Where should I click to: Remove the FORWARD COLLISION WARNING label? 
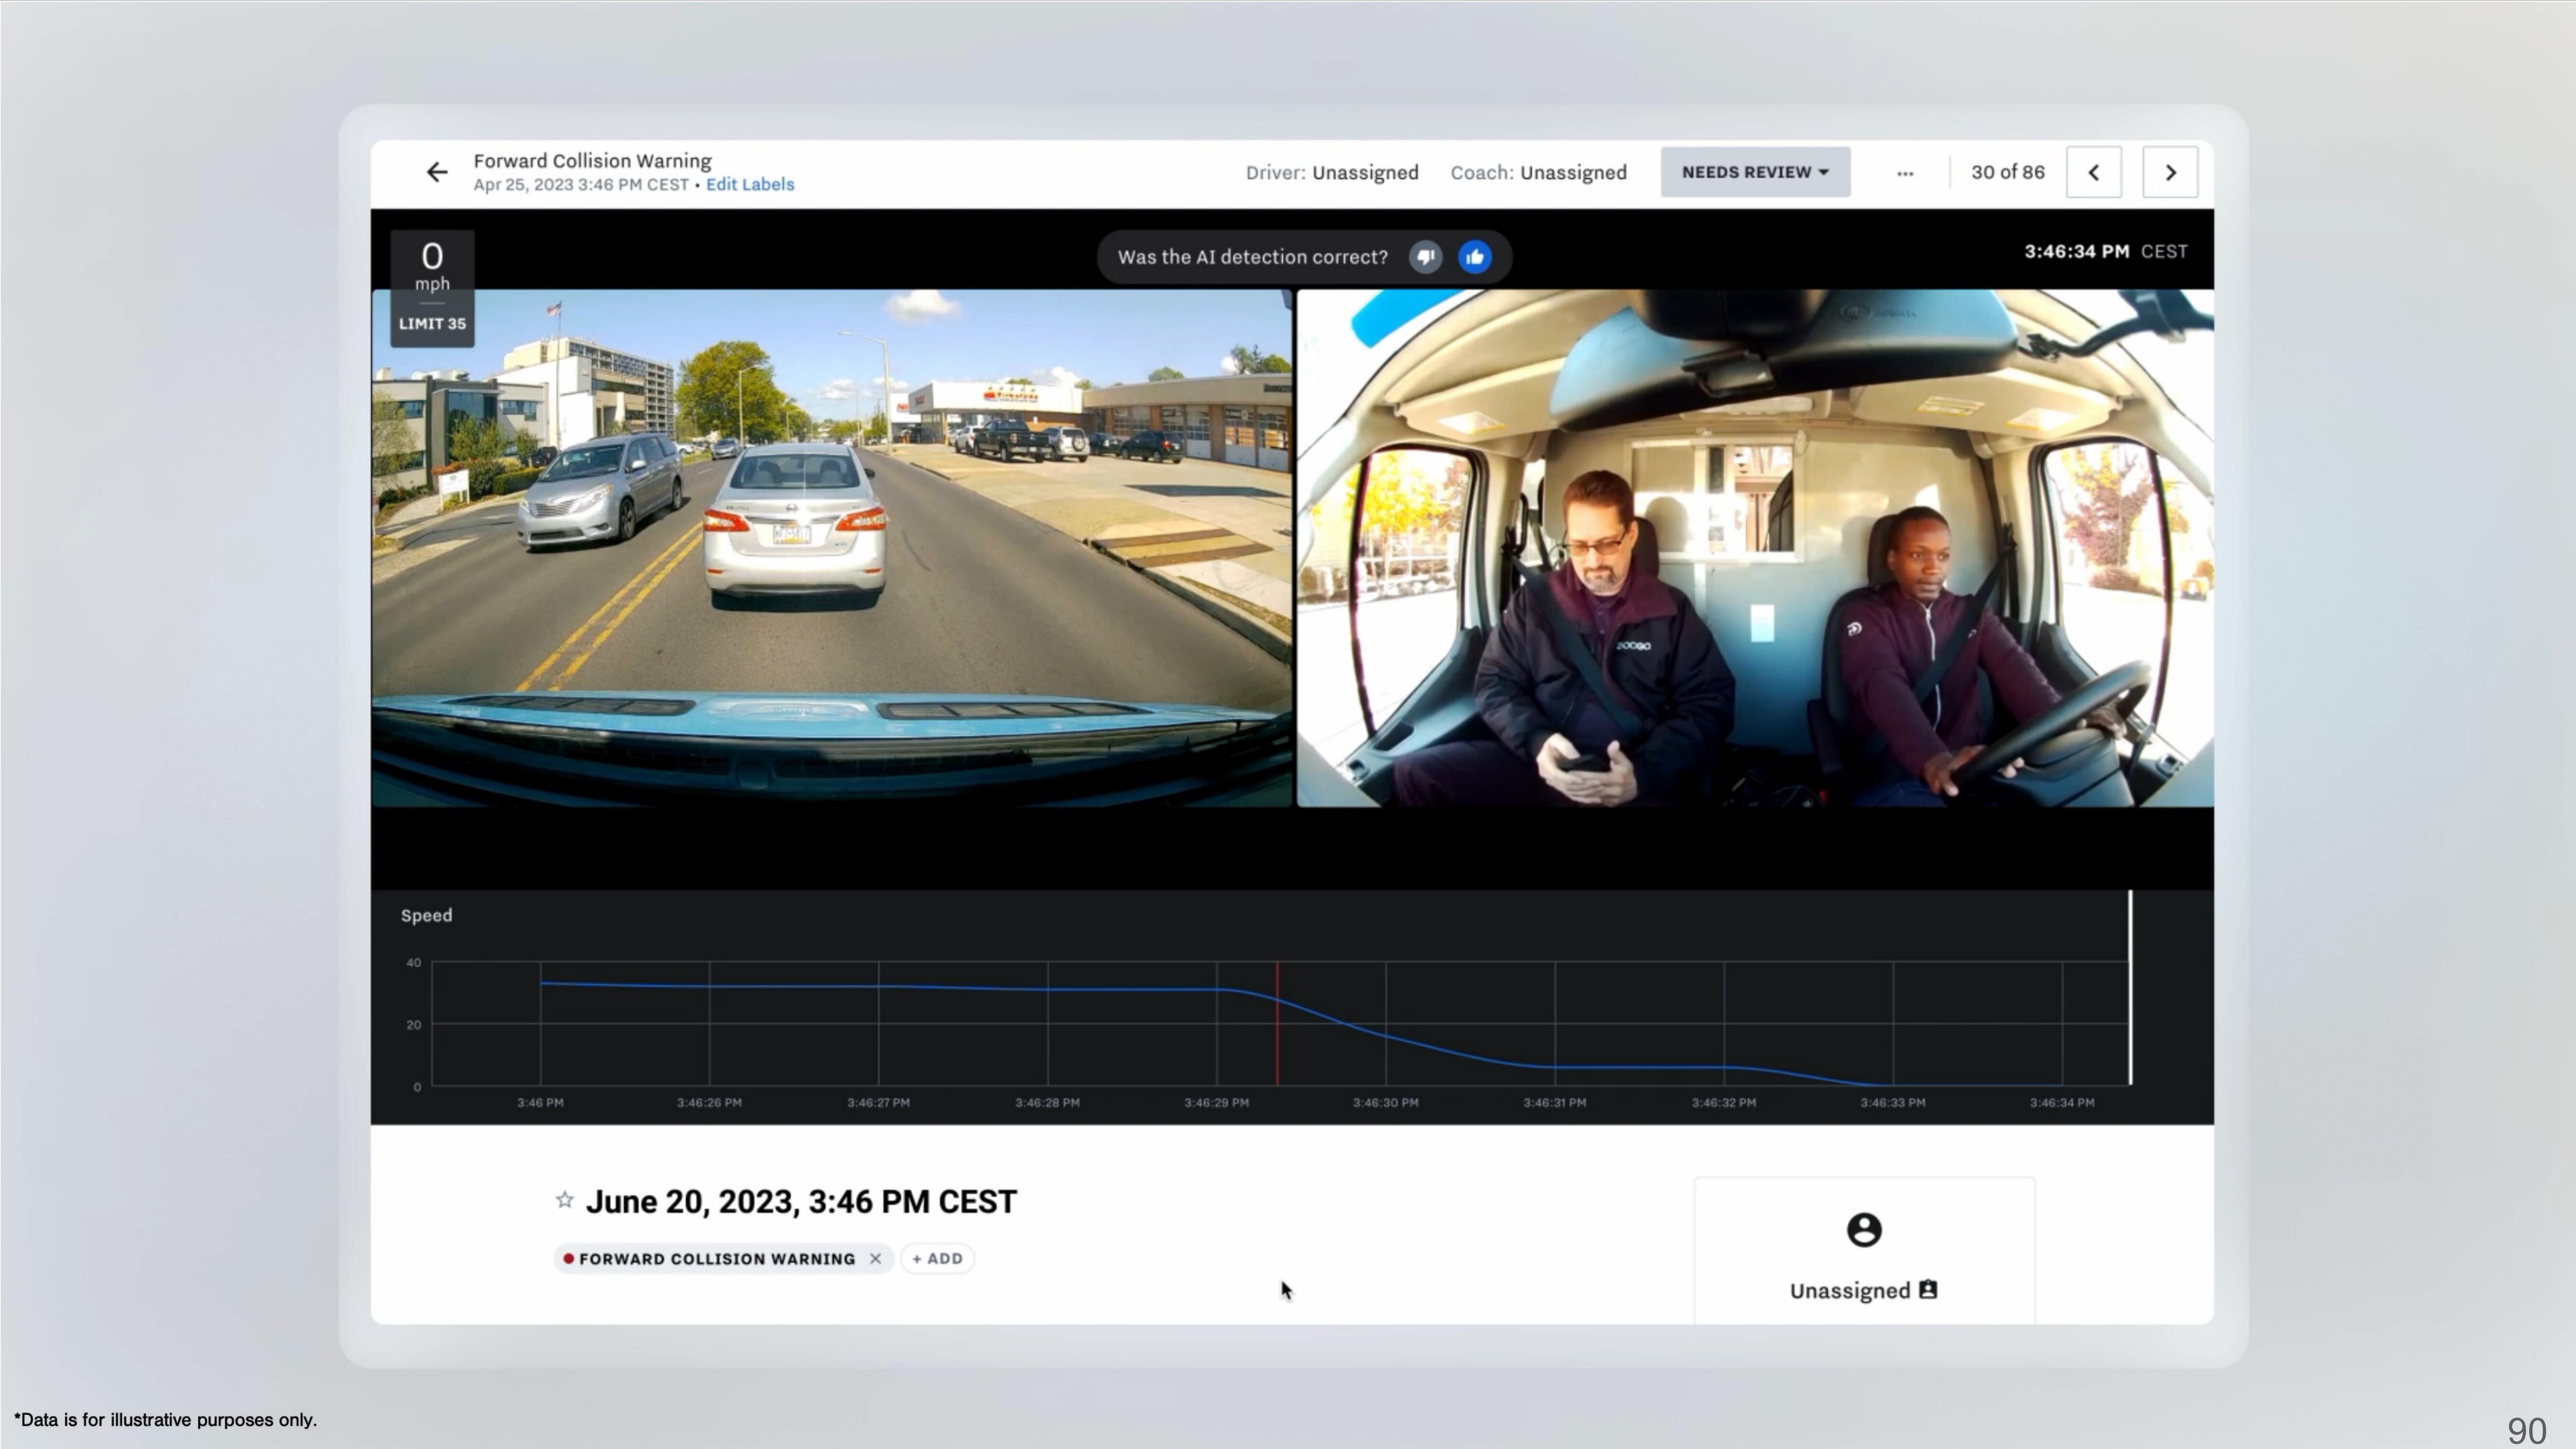tap(875, 1258)
